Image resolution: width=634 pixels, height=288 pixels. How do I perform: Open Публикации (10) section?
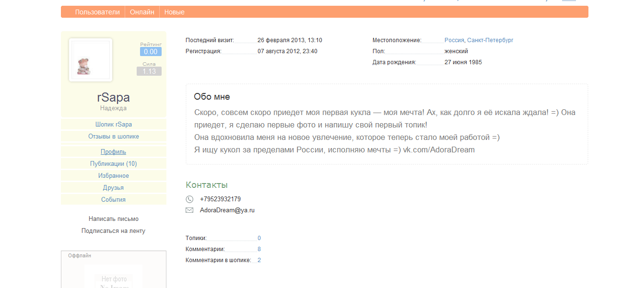coord(114,164)
